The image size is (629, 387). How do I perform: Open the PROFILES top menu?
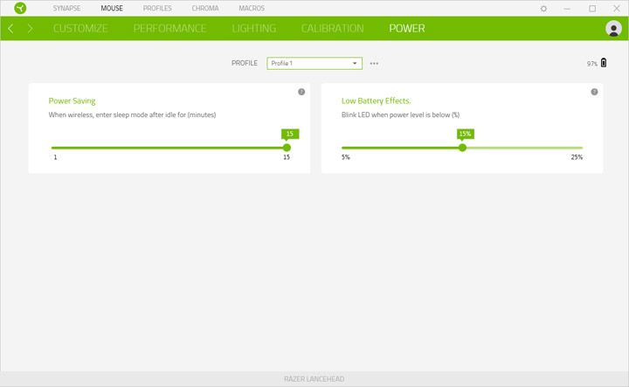click(x=157, y=8)
